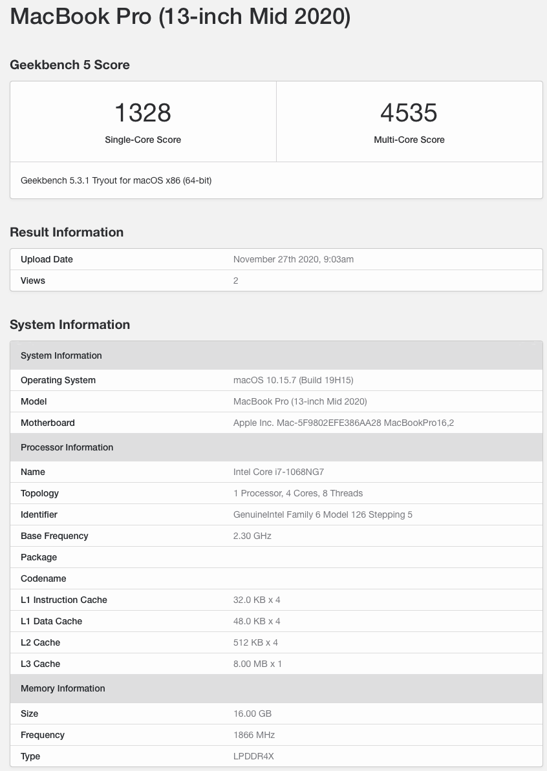Select the 512 KB x 4 value
The image size is (547, 771).
(255, 642)
